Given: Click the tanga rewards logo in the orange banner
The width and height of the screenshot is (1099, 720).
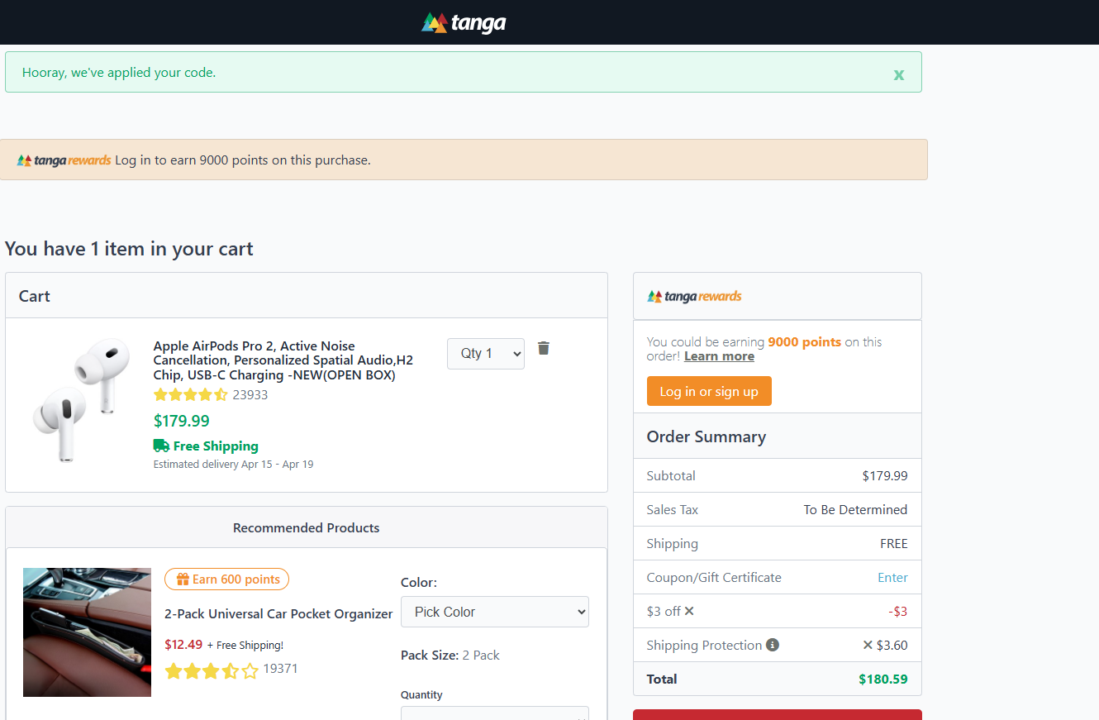Looking at the screenshot, I should pyautogui.click(x=64, y=160).
